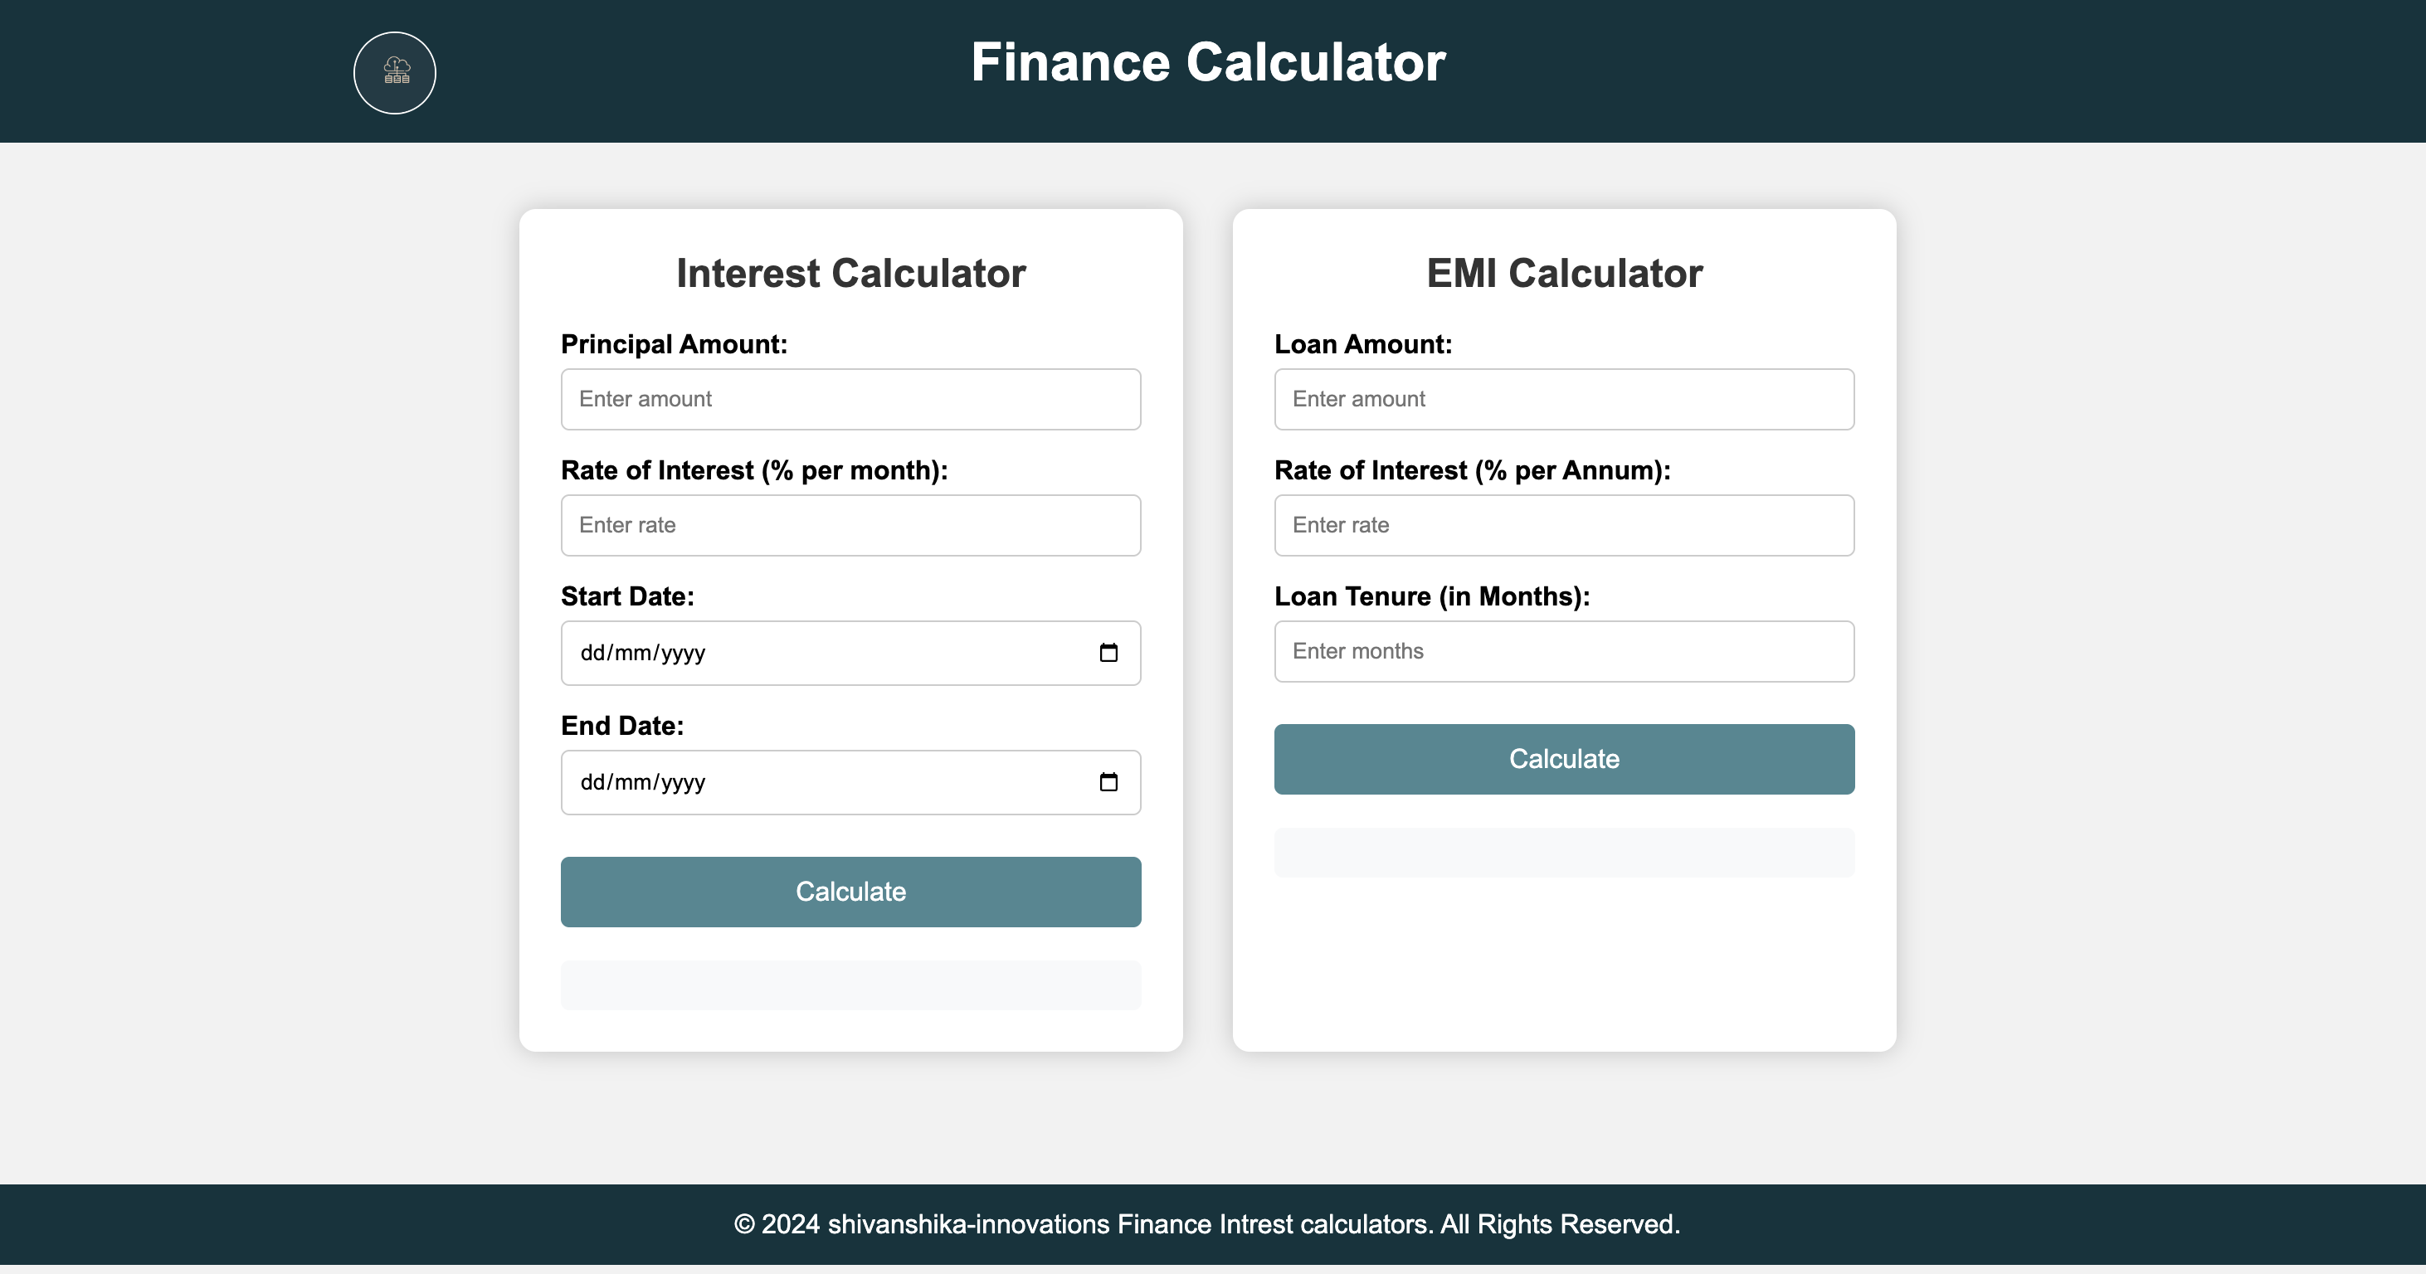Click the Interest Calculator result area

pos(850,984)
